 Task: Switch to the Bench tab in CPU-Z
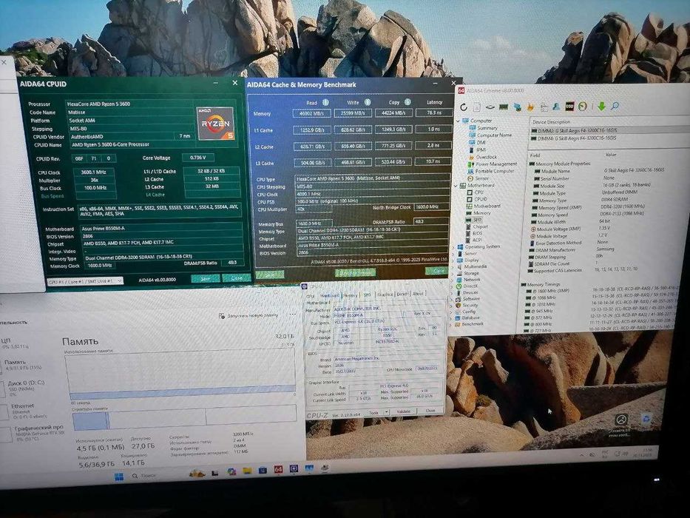coord(402,294)
